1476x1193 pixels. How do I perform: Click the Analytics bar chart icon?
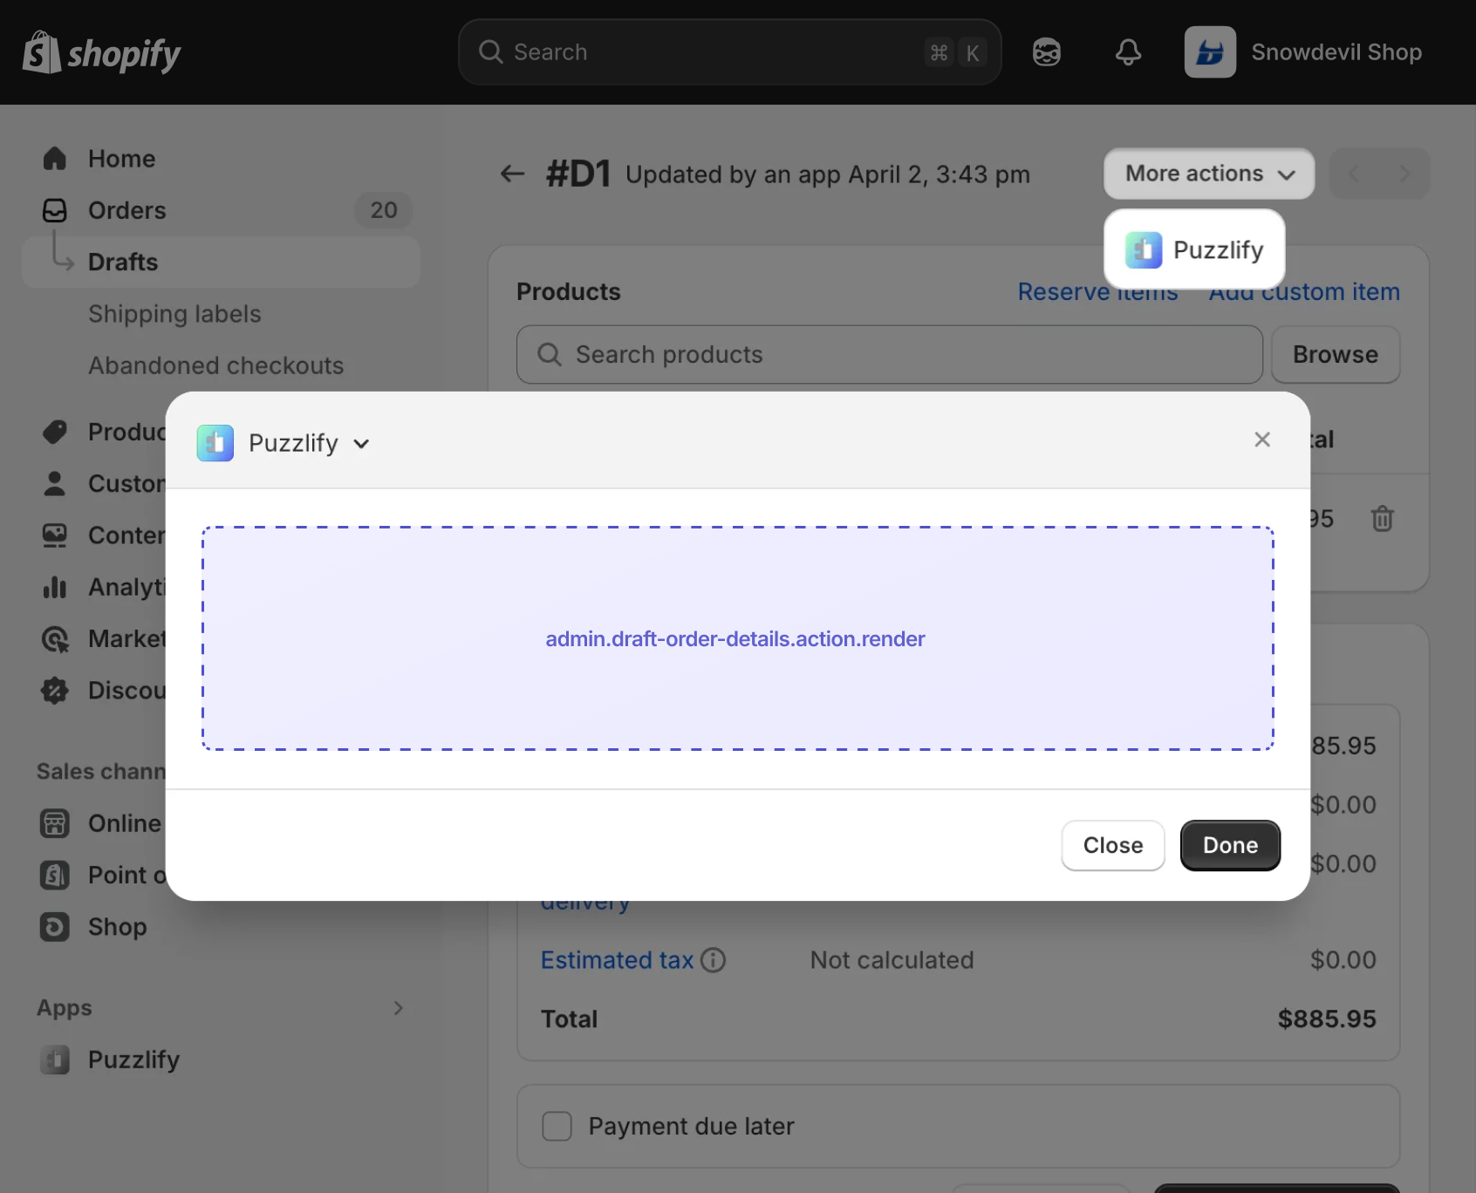pos(55,587)
